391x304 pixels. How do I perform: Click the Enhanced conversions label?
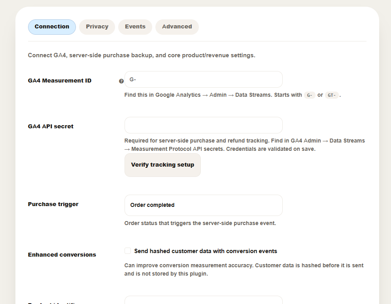click(62, 255)
